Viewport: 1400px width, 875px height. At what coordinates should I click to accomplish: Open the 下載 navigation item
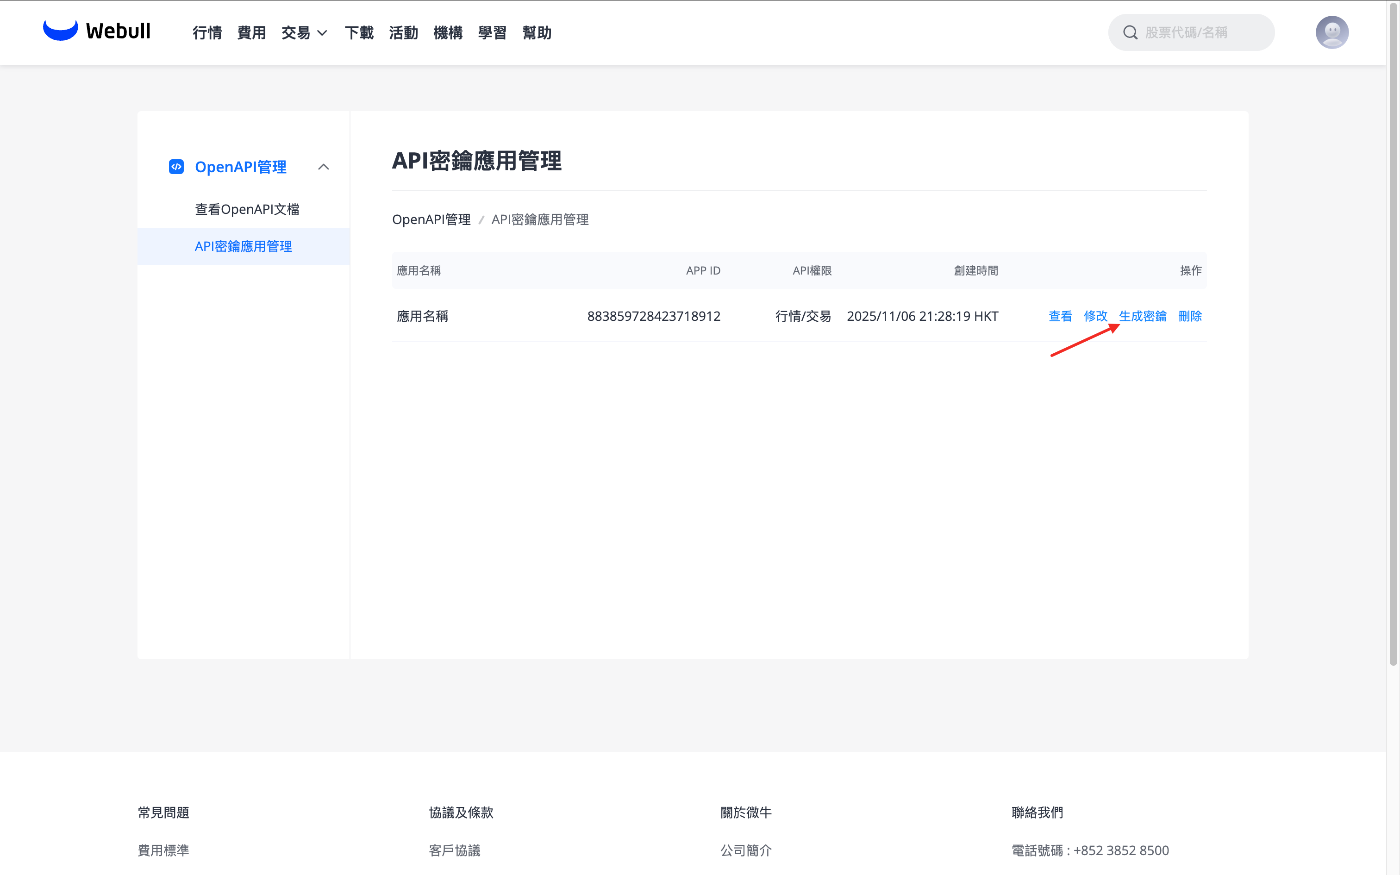pyautogui.click(x=359, y=33)
